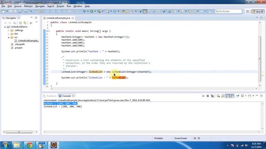
Task: Open the Search menu
Action: coord(51,6)
